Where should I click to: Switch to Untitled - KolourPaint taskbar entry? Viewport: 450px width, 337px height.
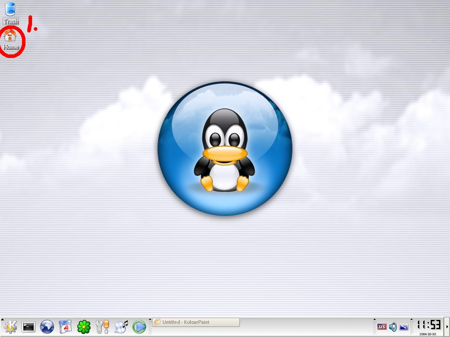(196, 322)
